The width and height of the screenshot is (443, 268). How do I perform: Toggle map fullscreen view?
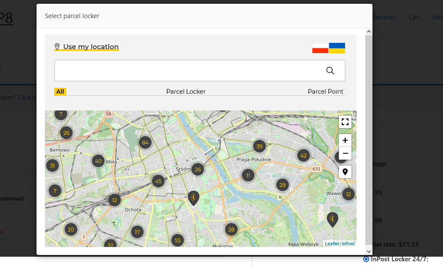tap(345, 122)
